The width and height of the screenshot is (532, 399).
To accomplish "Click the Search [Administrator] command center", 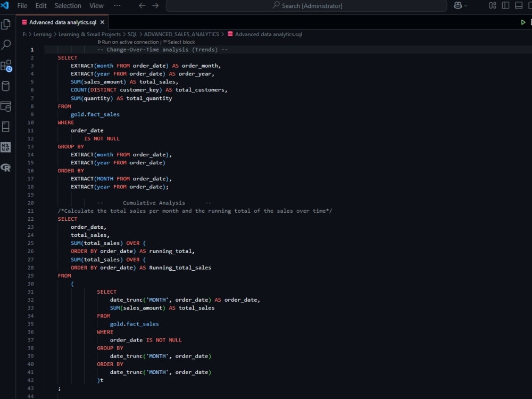I will coord(306,6).
